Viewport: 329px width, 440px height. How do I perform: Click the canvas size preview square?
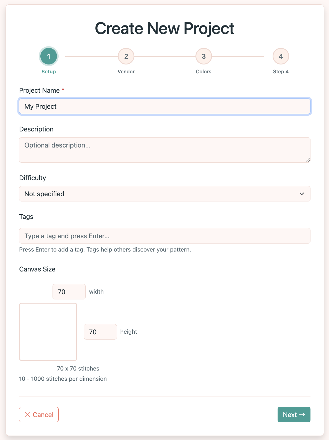coord(48,332)
